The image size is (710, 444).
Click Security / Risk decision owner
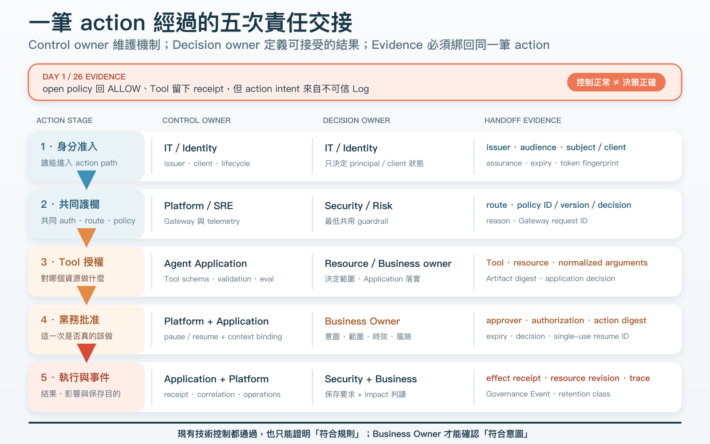pos(359,206)
